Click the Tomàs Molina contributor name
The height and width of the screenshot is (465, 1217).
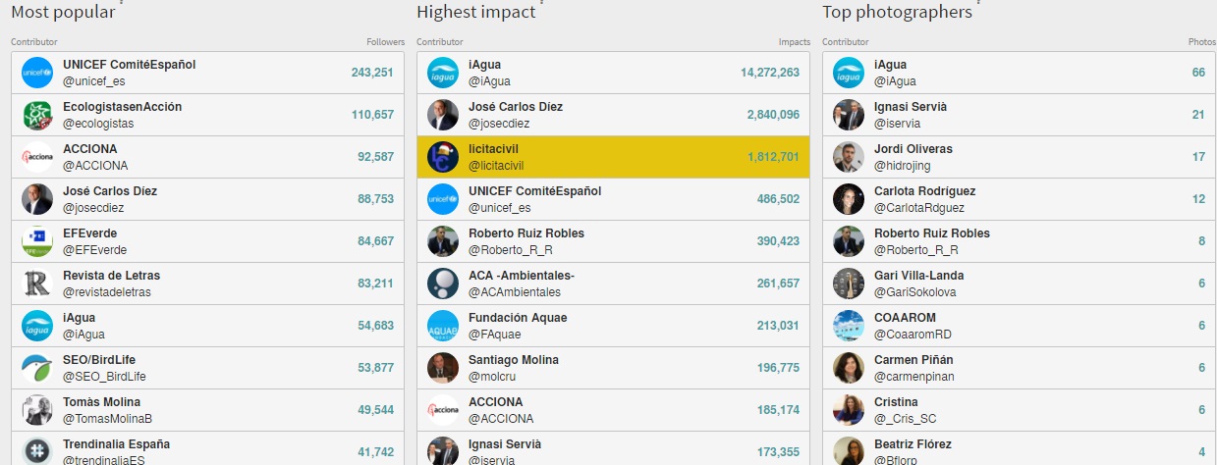pos(102,402)
